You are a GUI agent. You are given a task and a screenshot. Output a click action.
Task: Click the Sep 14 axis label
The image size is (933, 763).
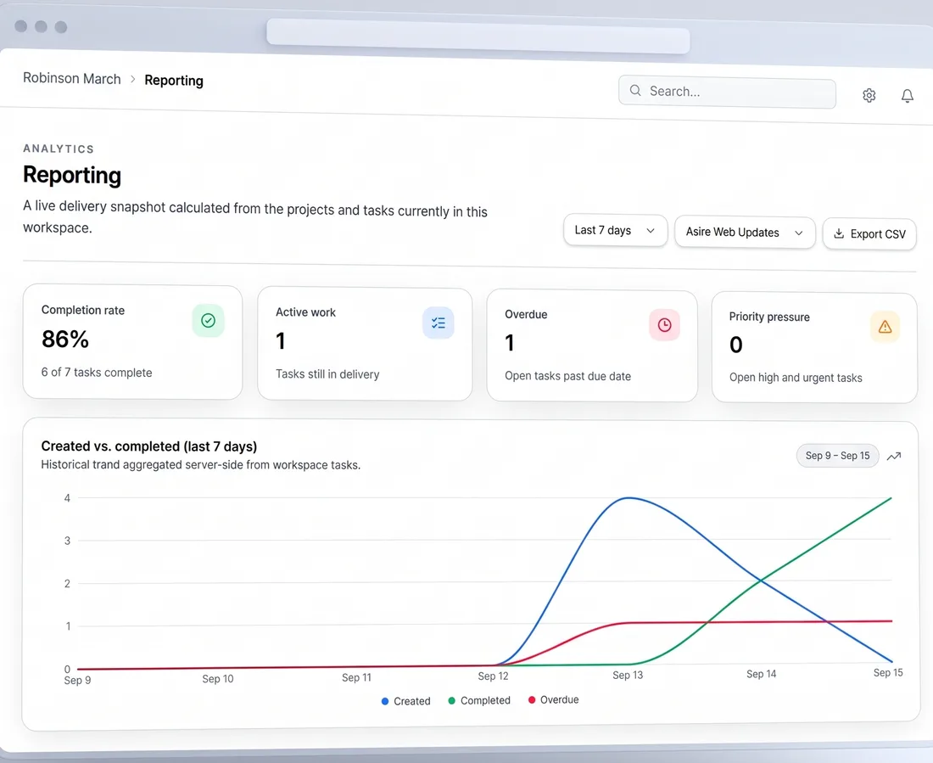pyautogui.click(x=761, y=674)
